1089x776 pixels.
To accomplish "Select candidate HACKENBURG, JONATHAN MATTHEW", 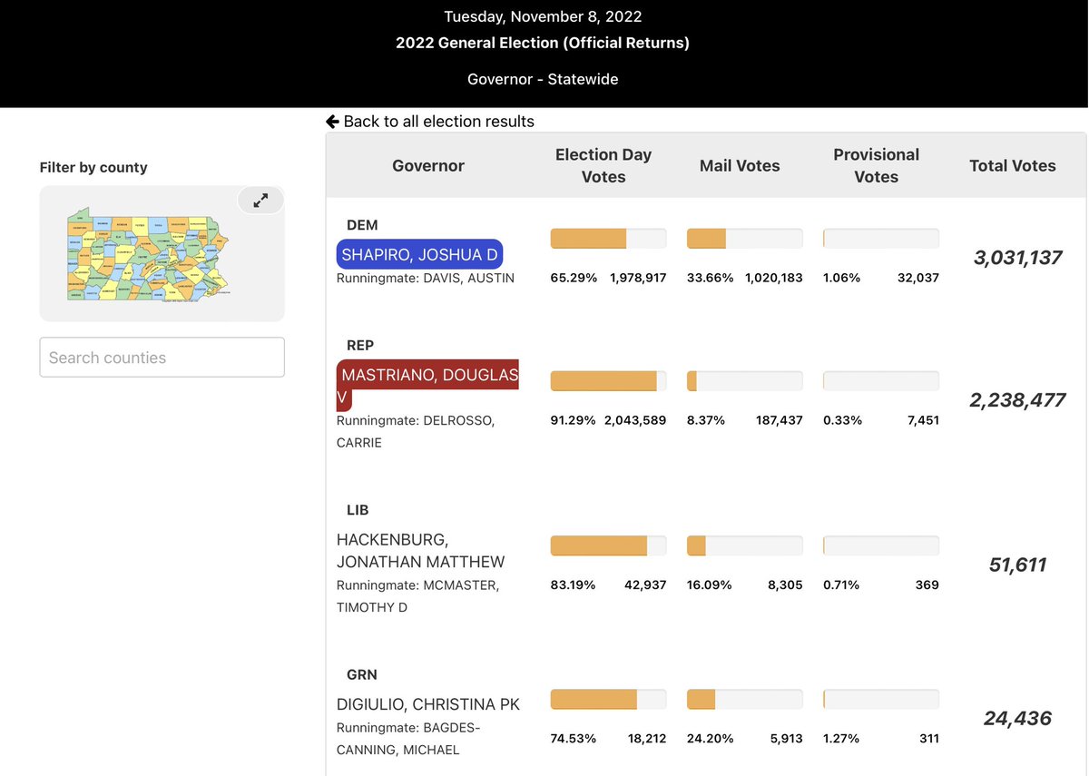I will [421, 551].
